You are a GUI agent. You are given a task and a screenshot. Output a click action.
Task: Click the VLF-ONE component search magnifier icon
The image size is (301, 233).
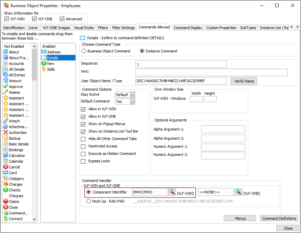pyautogui.click(x=238, y=192)
